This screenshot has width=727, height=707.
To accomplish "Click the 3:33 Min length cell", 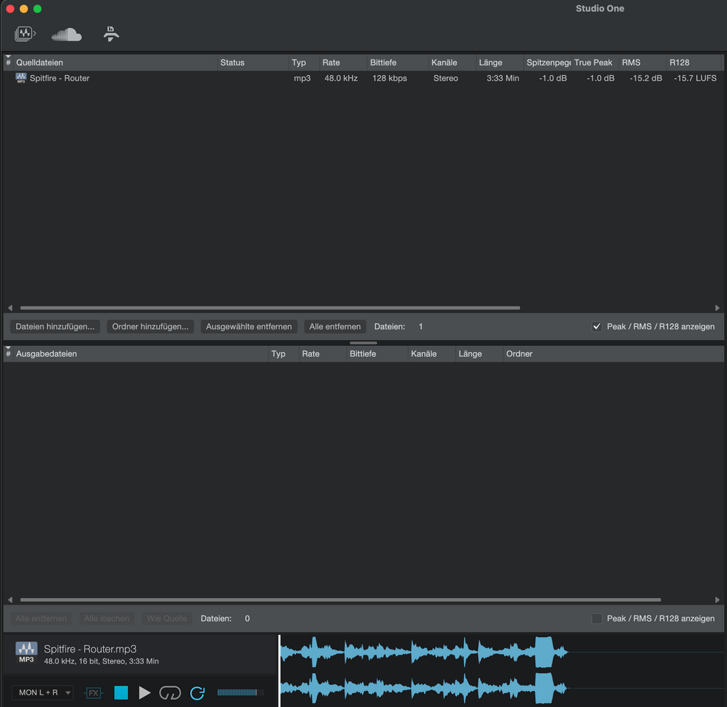I will tap(502, 78).
